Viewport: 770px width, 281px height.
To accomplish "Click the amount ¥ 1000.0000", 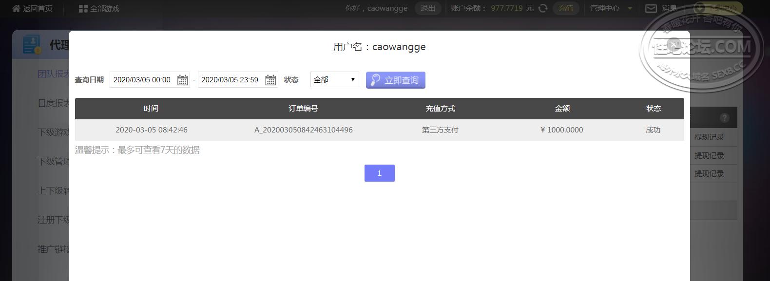I will (x=562, y=130).
